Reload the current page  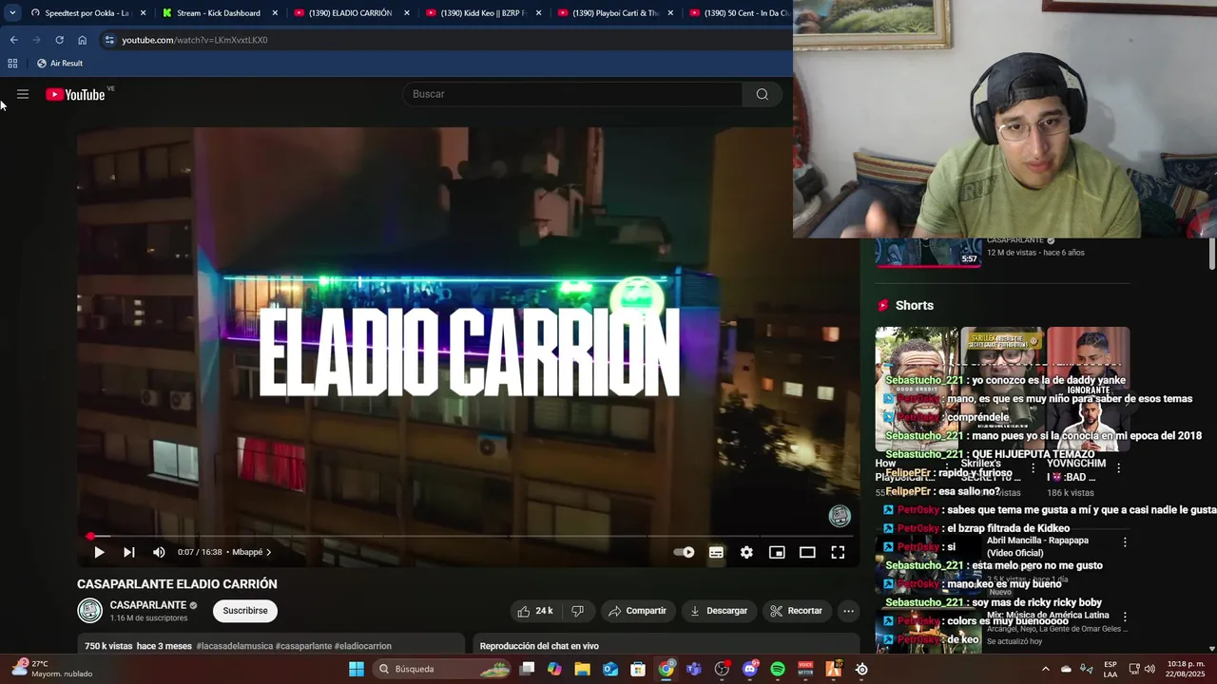[59, 40]
